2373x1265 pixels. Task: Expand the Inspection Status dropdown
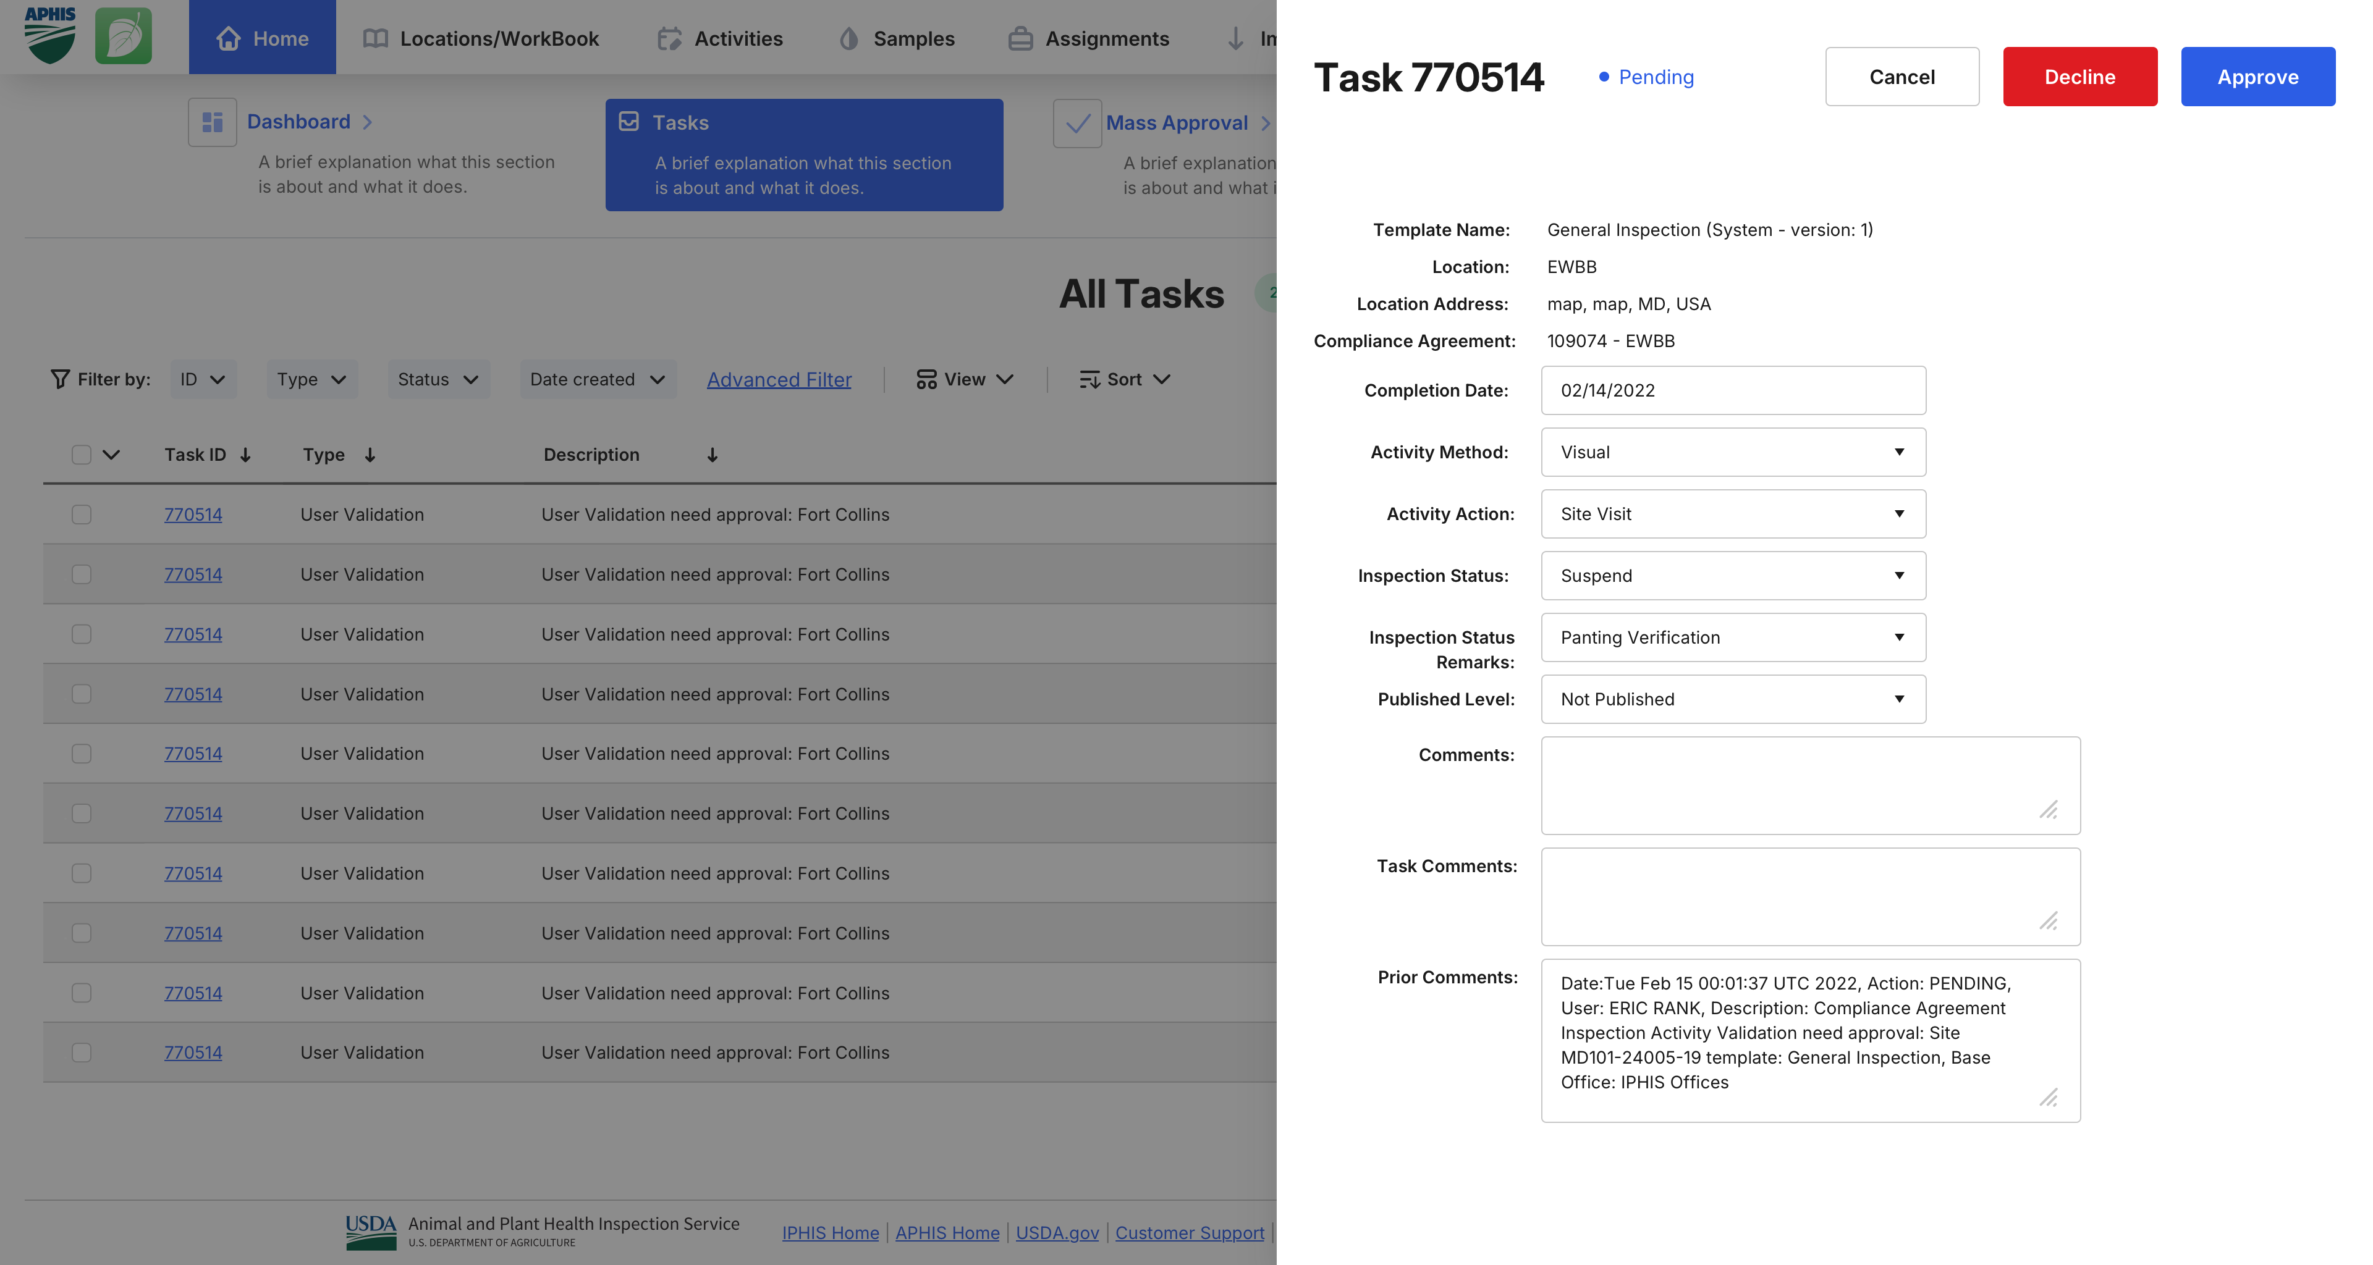(x=1732, y=576)
